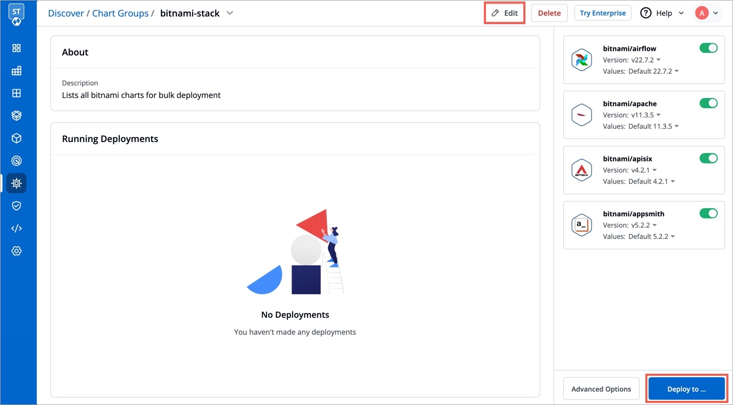This screenshot has height=405, width=733.
Task: Click the bitnami/apache chart name
Action: point(629,104)
